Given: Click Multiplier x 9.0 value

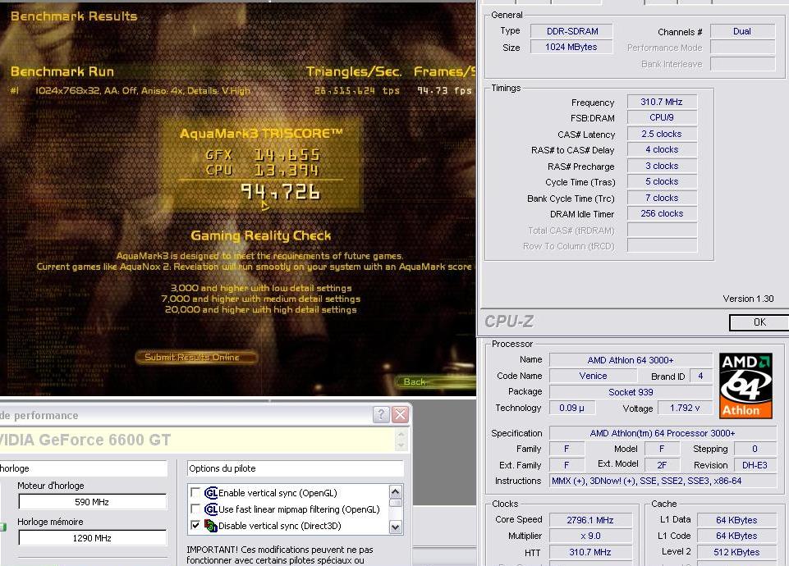Looking at the screenshot, I should (x=590, y=536).
